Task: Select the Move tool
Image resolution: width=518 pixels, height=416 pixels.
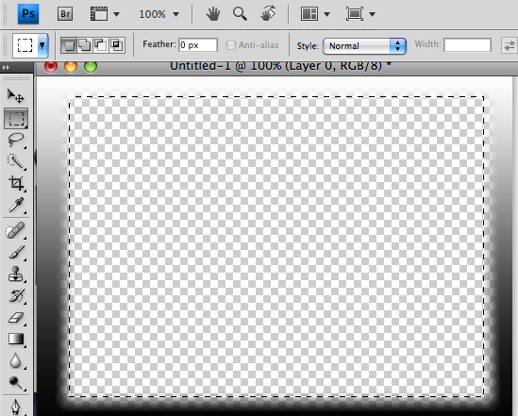Action: click(x=15, y=96)
